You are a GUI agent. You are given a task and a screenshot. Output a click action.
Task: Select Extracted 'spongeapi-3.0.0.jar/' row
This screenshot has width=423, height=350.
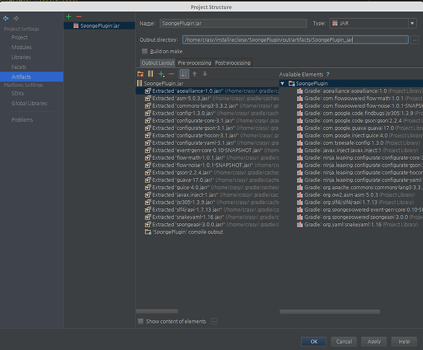pyautogui.click(x=207, y=224)
